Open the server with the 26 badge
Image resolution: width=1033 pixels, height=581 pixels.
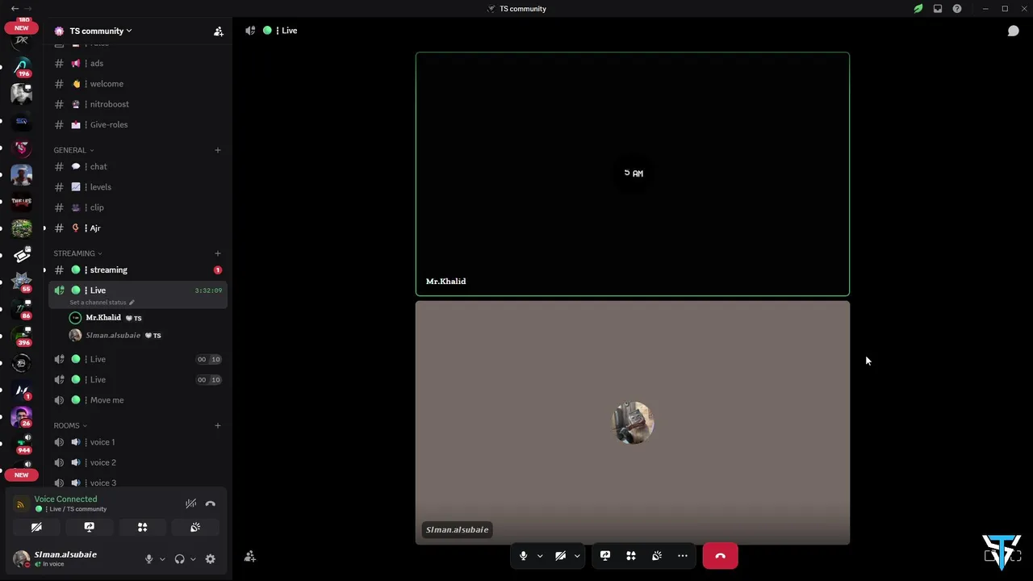(x=22, y=416)
